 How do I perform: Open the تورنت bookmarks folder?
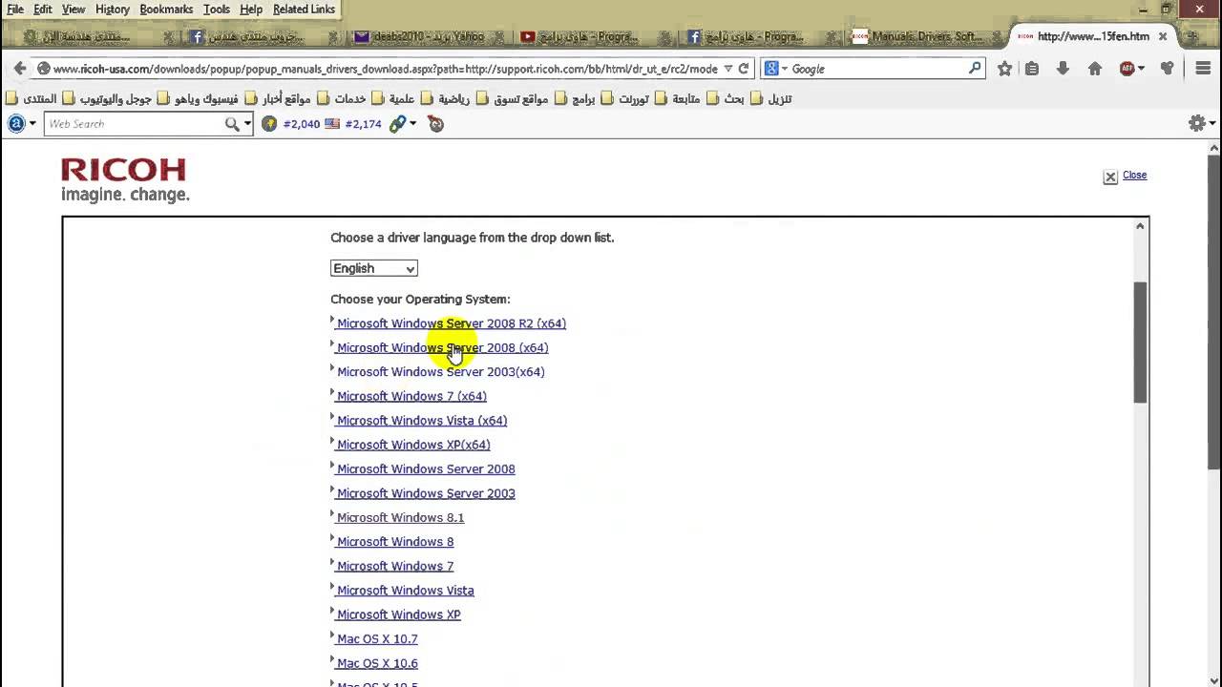coord(627,98)
